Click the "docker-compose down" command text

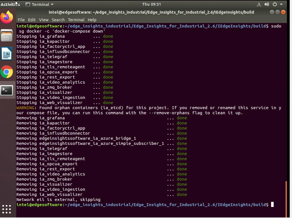click(x=79, y=31)
